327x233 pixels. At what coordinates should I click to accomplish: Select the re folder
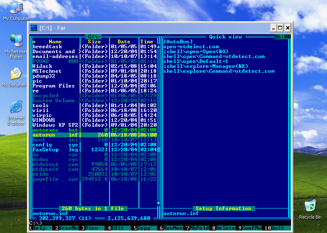(94, 90)
